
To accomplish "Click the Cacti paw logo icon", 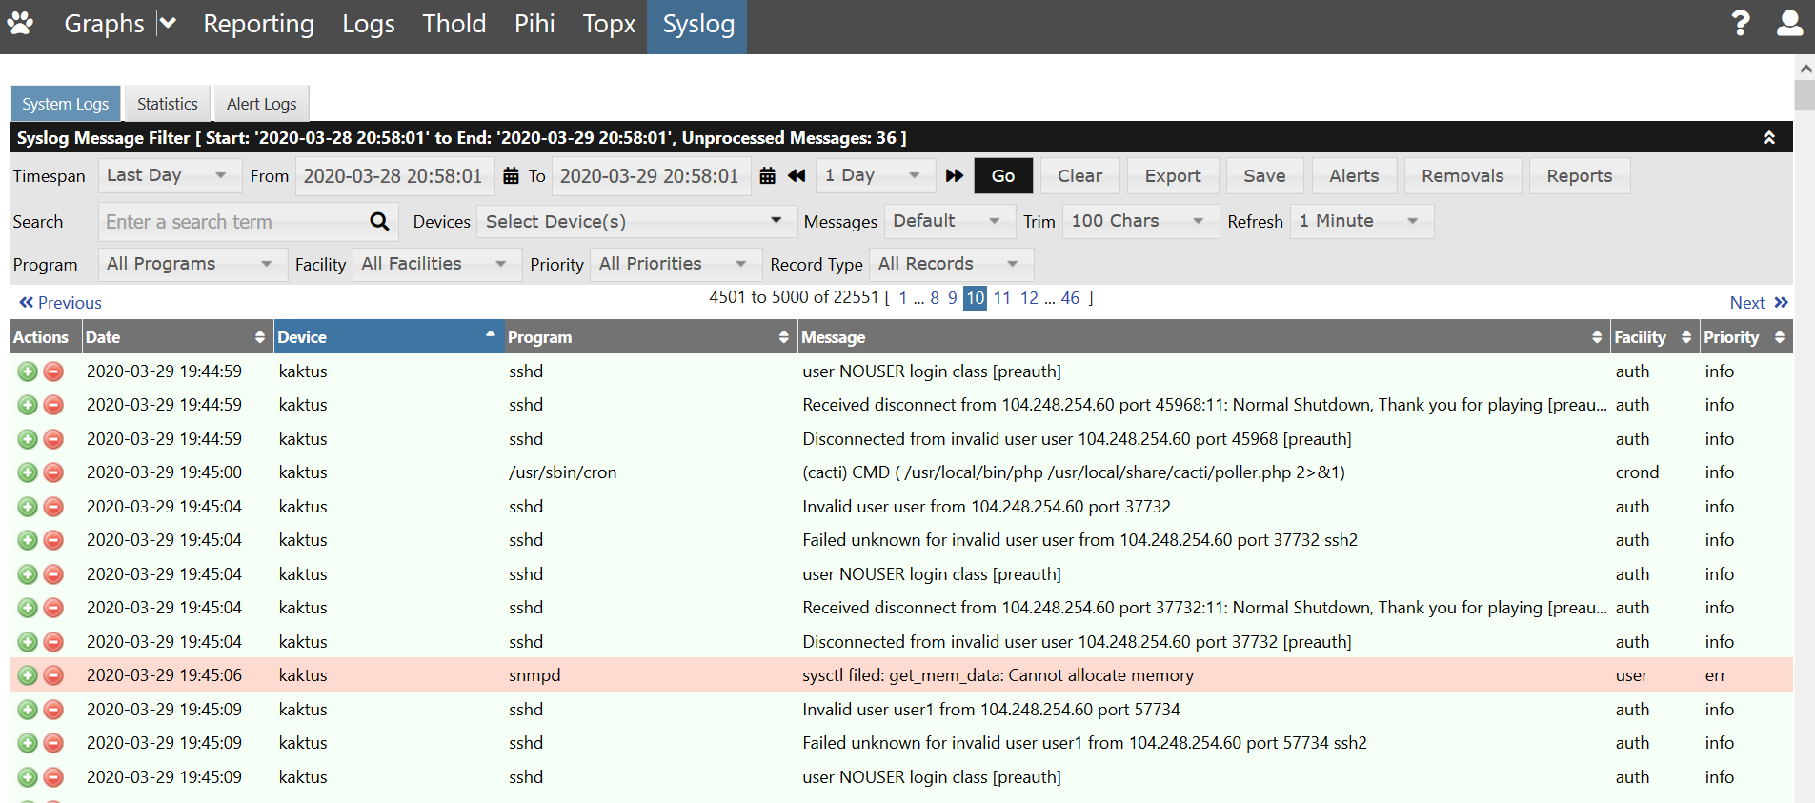I will point(20,23).
